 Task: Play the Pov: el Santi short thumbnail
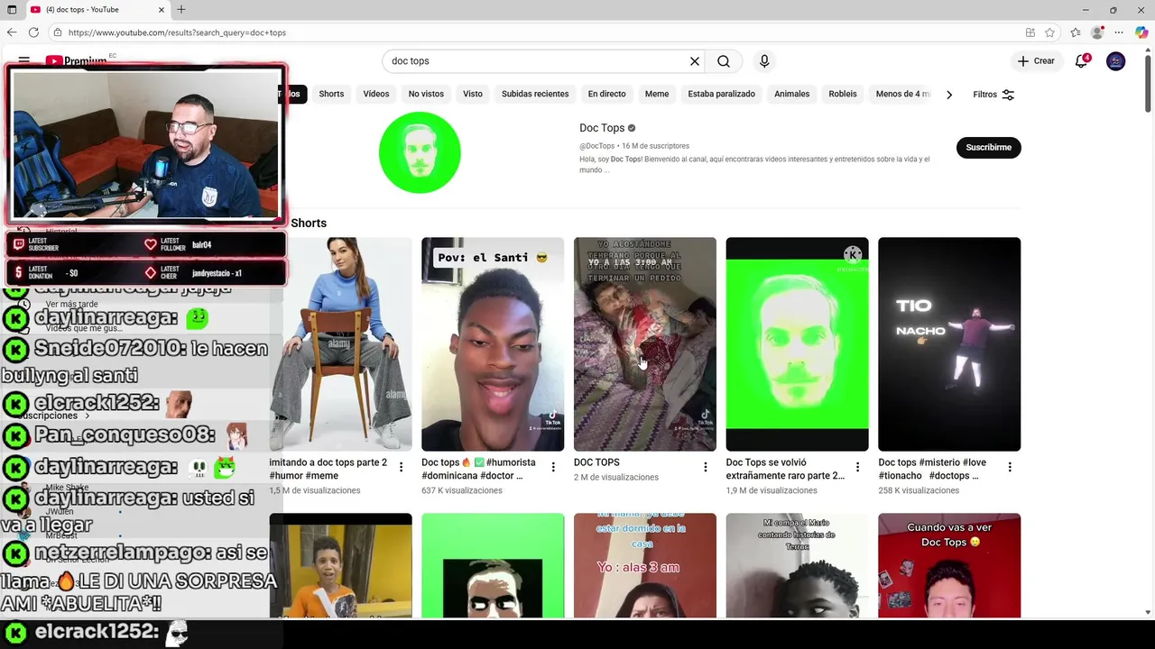[x=493, y=343]
